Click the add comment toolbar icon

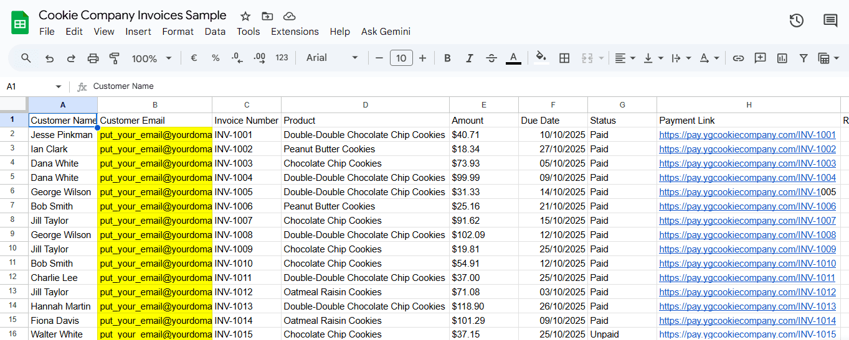coord(760,58)
